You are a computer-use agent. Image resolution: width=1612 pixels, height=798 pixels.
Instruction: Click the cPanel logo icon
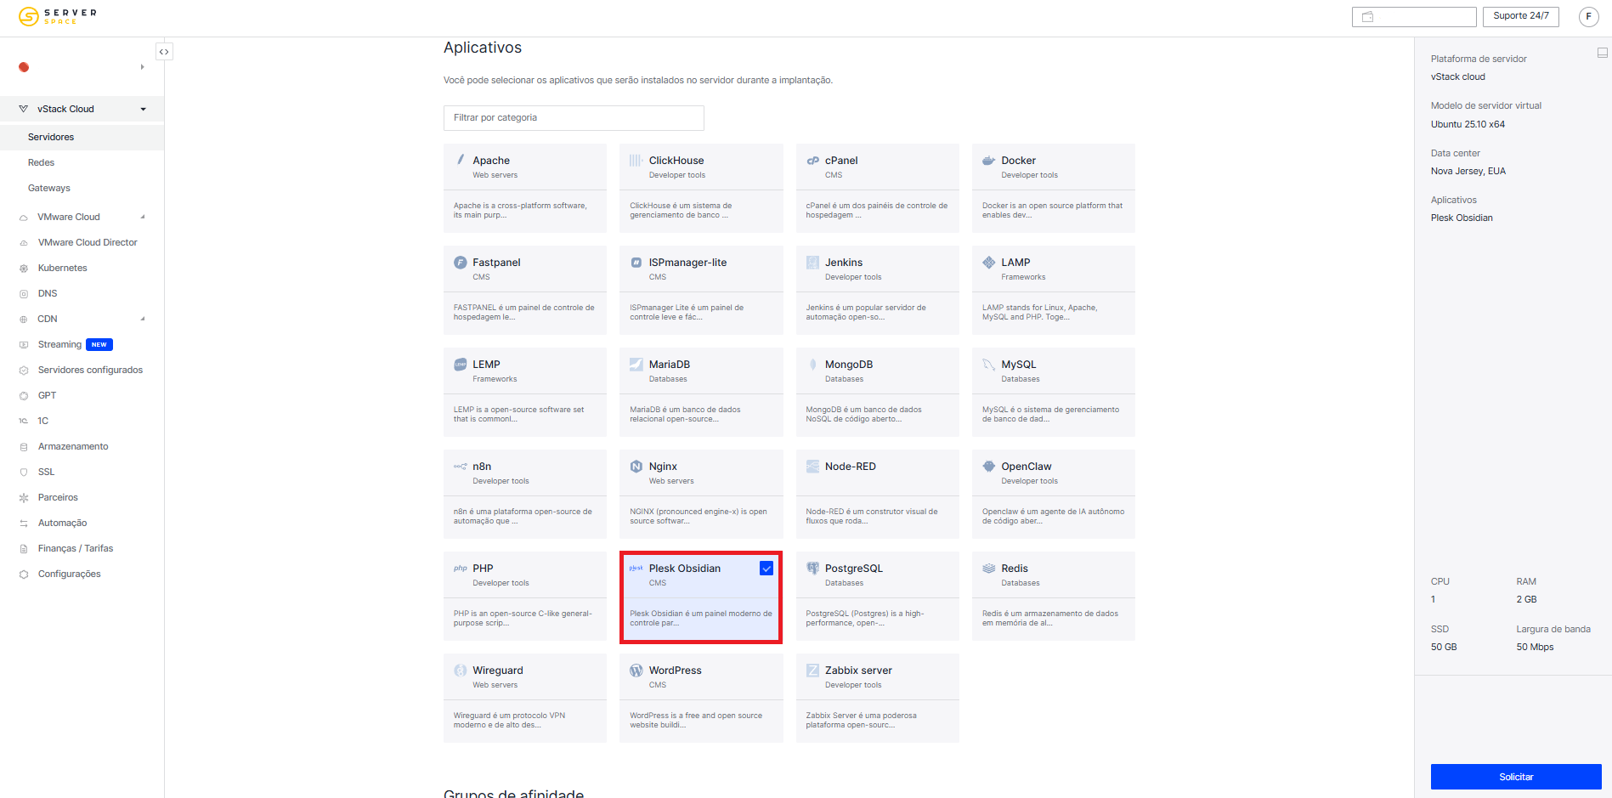click(813, 160)
